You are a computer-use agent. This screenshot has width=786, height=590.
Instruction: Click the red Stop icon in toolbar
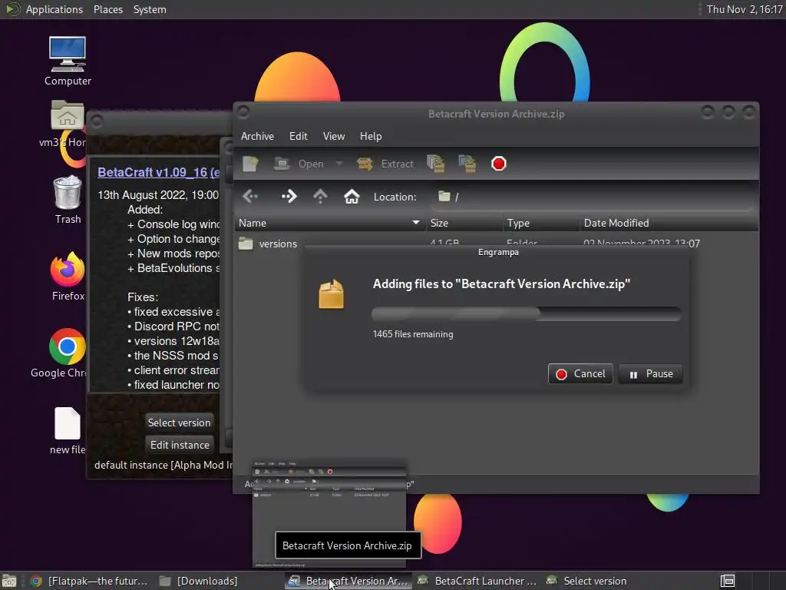coord(499,164)
